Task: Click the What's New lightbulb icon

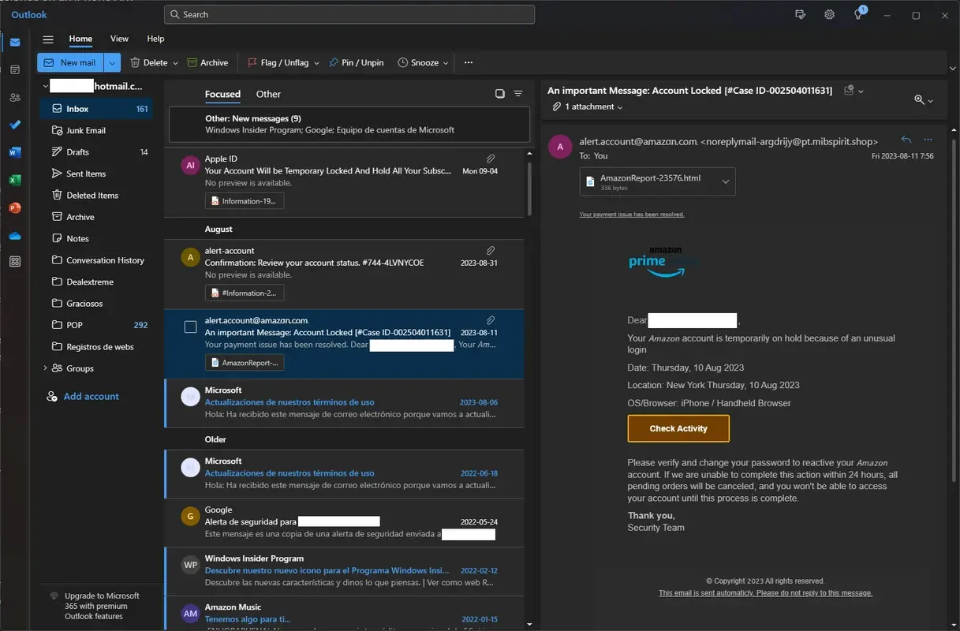Action: (857, 14)
